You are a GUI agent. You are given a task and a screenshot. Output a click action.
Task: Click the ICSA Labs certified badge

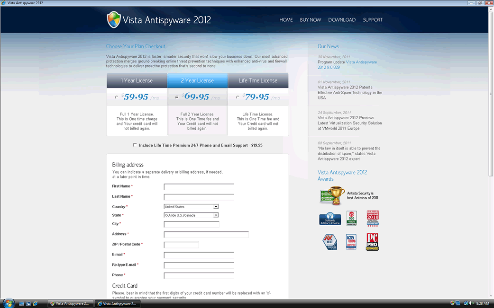pyautogui.click(x=351, y=242)
